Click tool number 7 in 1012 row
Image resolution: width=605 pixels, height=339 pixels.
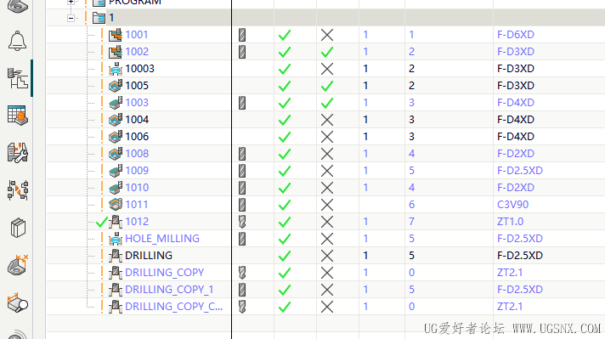click(412, 222)
